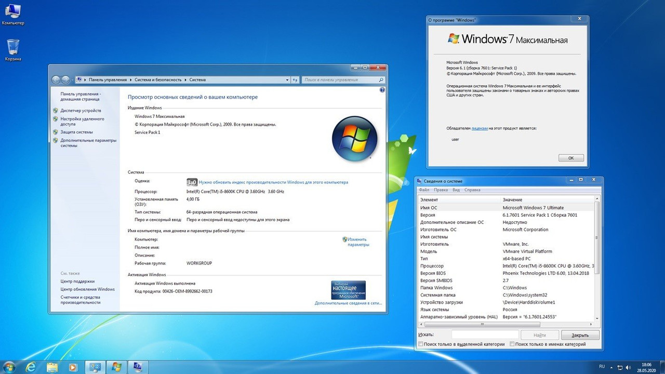
Task: Click the 1,0 performance rating badge
Action: pyautogui.click(x=192, y=182)
